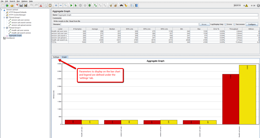Click the Paste clipboard icon
This screenshot has height=138, width=260.
(x=50, y=6)
